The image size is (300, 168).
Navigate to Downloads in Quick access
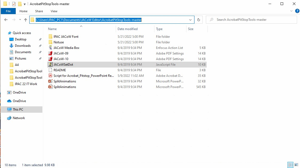click(23, 46)
